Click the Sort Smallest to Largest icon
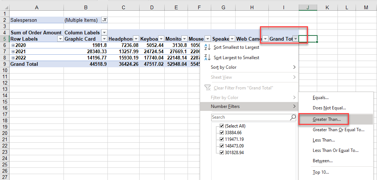Image resolution: width=377 pixels, height=180 pixels. tap(207, 47)
